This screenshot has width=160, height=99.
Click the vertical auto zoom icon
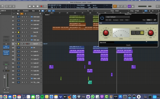(150, 11)
